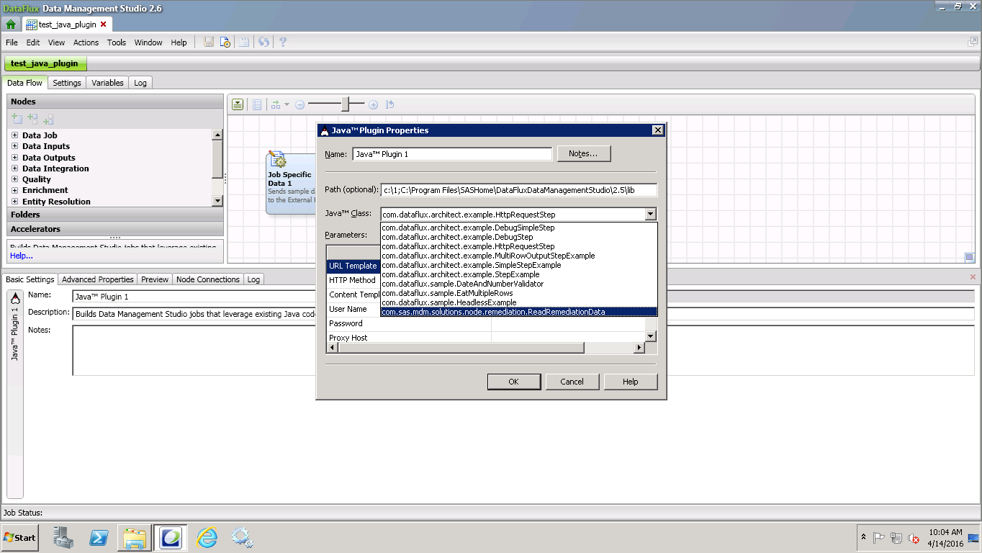
Task: Click the Job Specific Data 1 node icon
Action: point(277,161)
